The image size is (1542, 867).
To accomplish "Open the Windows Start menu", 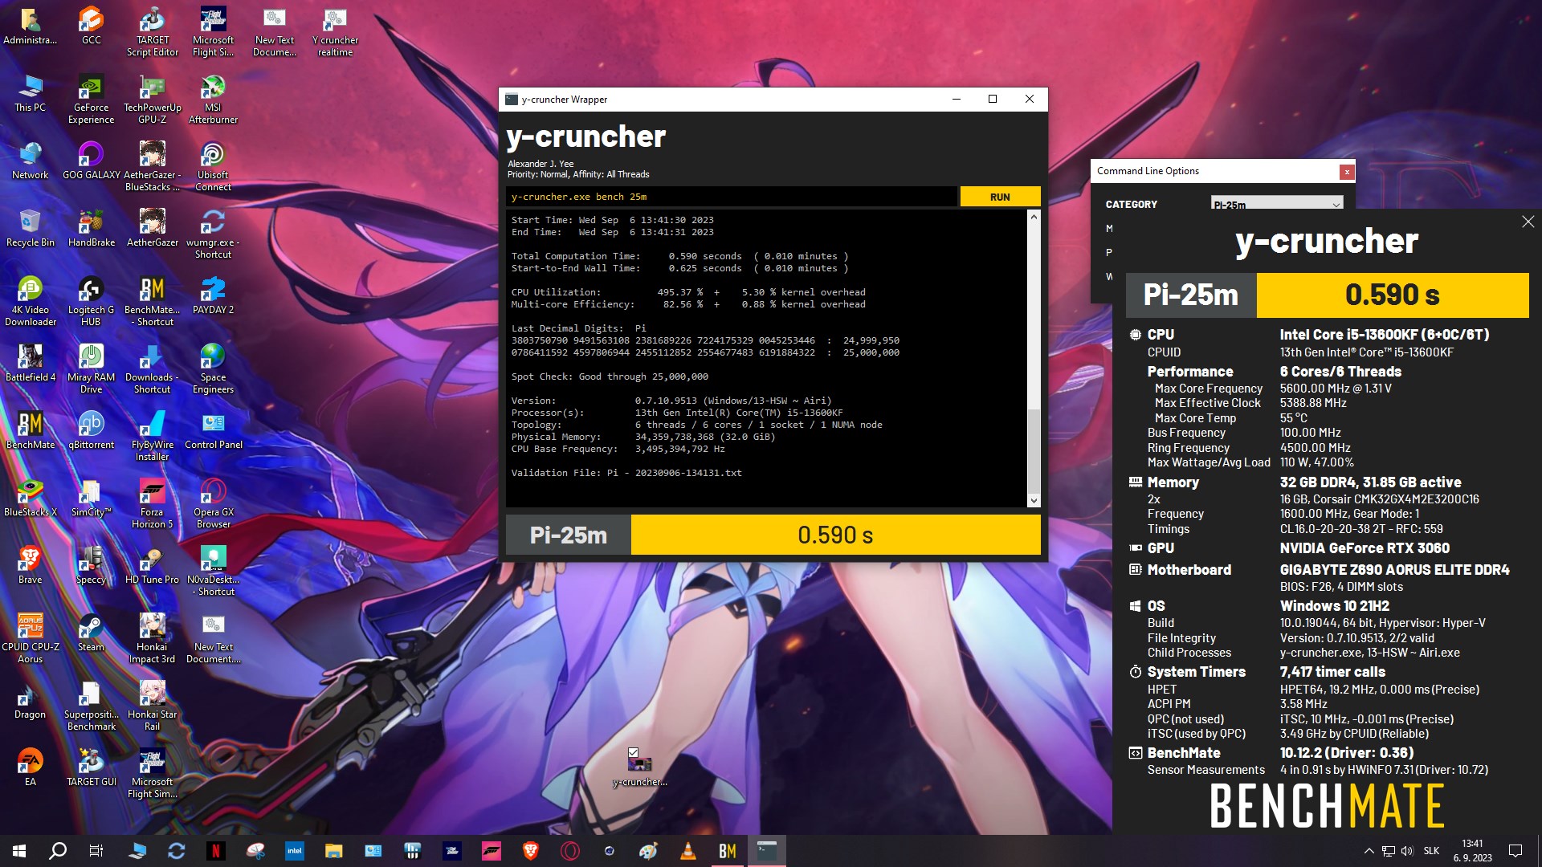I will (x=19, y=851).
